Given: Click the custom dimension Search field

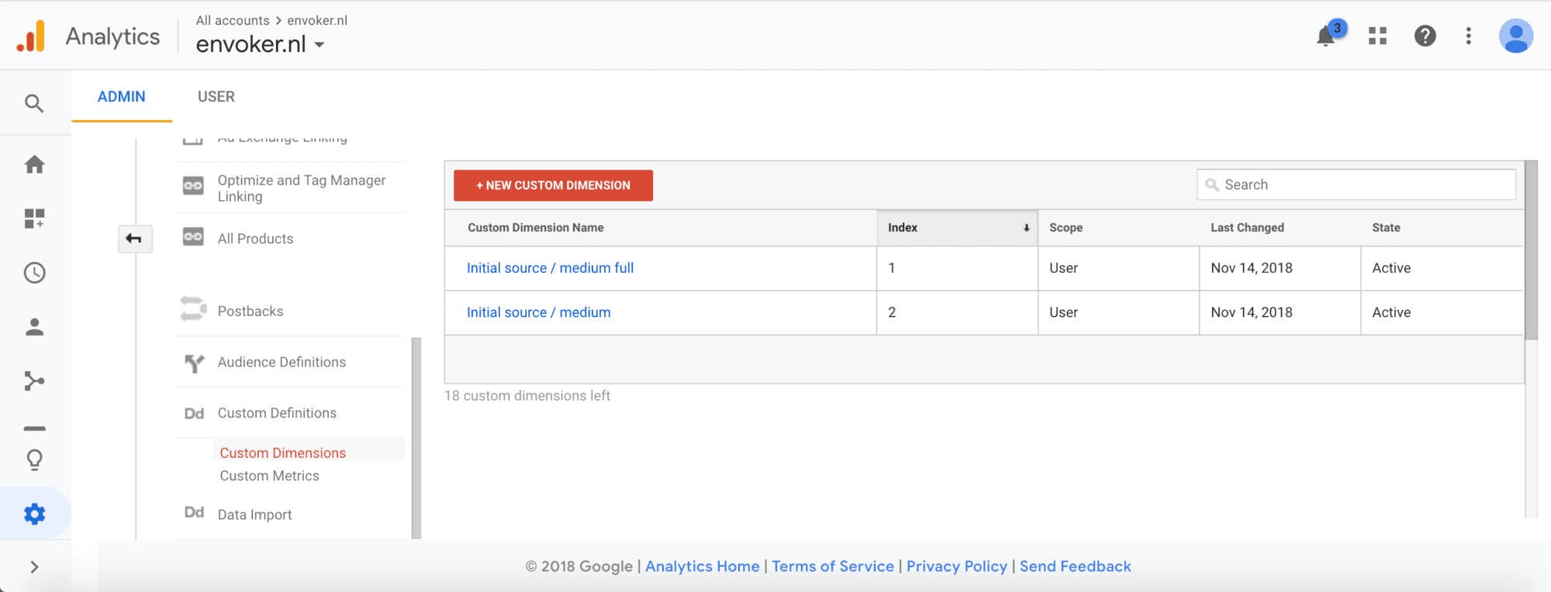Looking at the screenshot, I should pos(1356,184).
